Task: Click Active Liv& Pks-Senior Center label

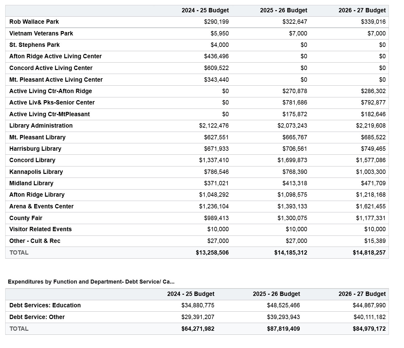Action: [x=52, y=103]
